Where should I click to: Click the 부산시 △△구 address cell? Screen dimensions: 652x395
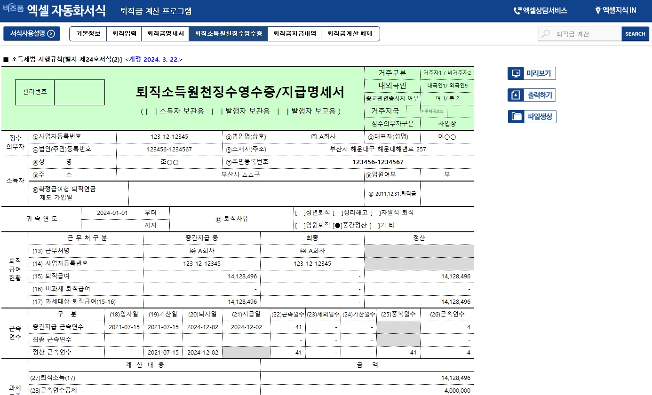coord(240,174)
